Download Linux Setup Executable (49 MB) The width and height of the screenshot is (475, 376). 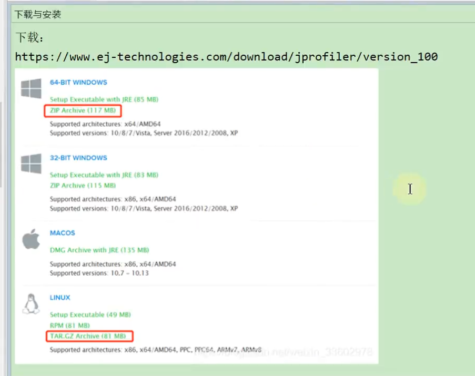[90, 314]
